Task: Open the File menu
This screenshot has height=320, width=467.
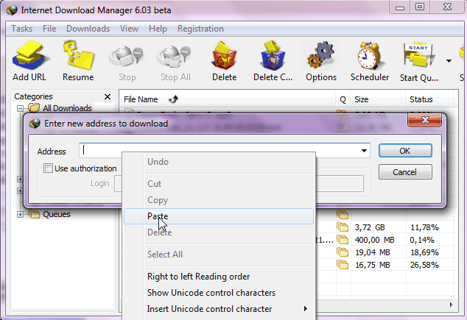Action: (49, 29)
